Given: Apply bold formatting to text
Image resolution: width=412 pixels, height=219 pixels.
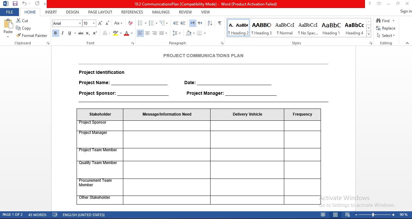Looking at the screenshot, I should [x=55, y=33].
